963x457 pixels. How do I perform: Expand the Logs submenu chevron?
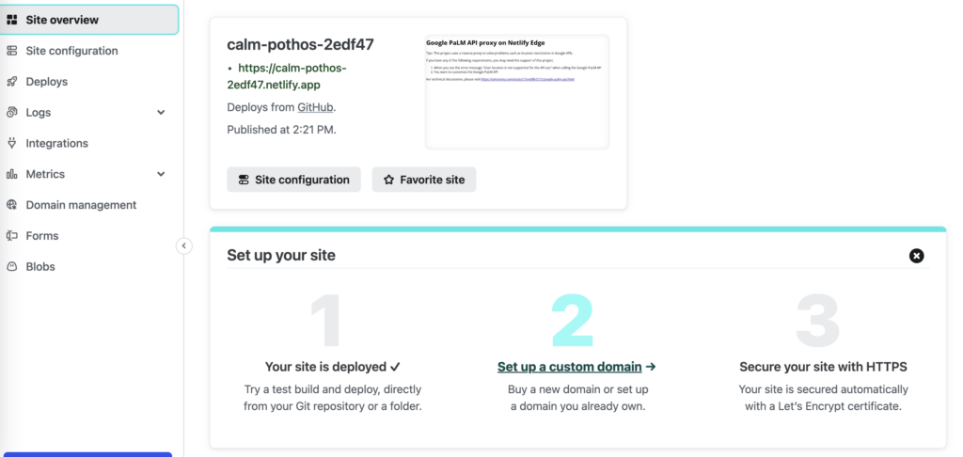pos(161,113)
